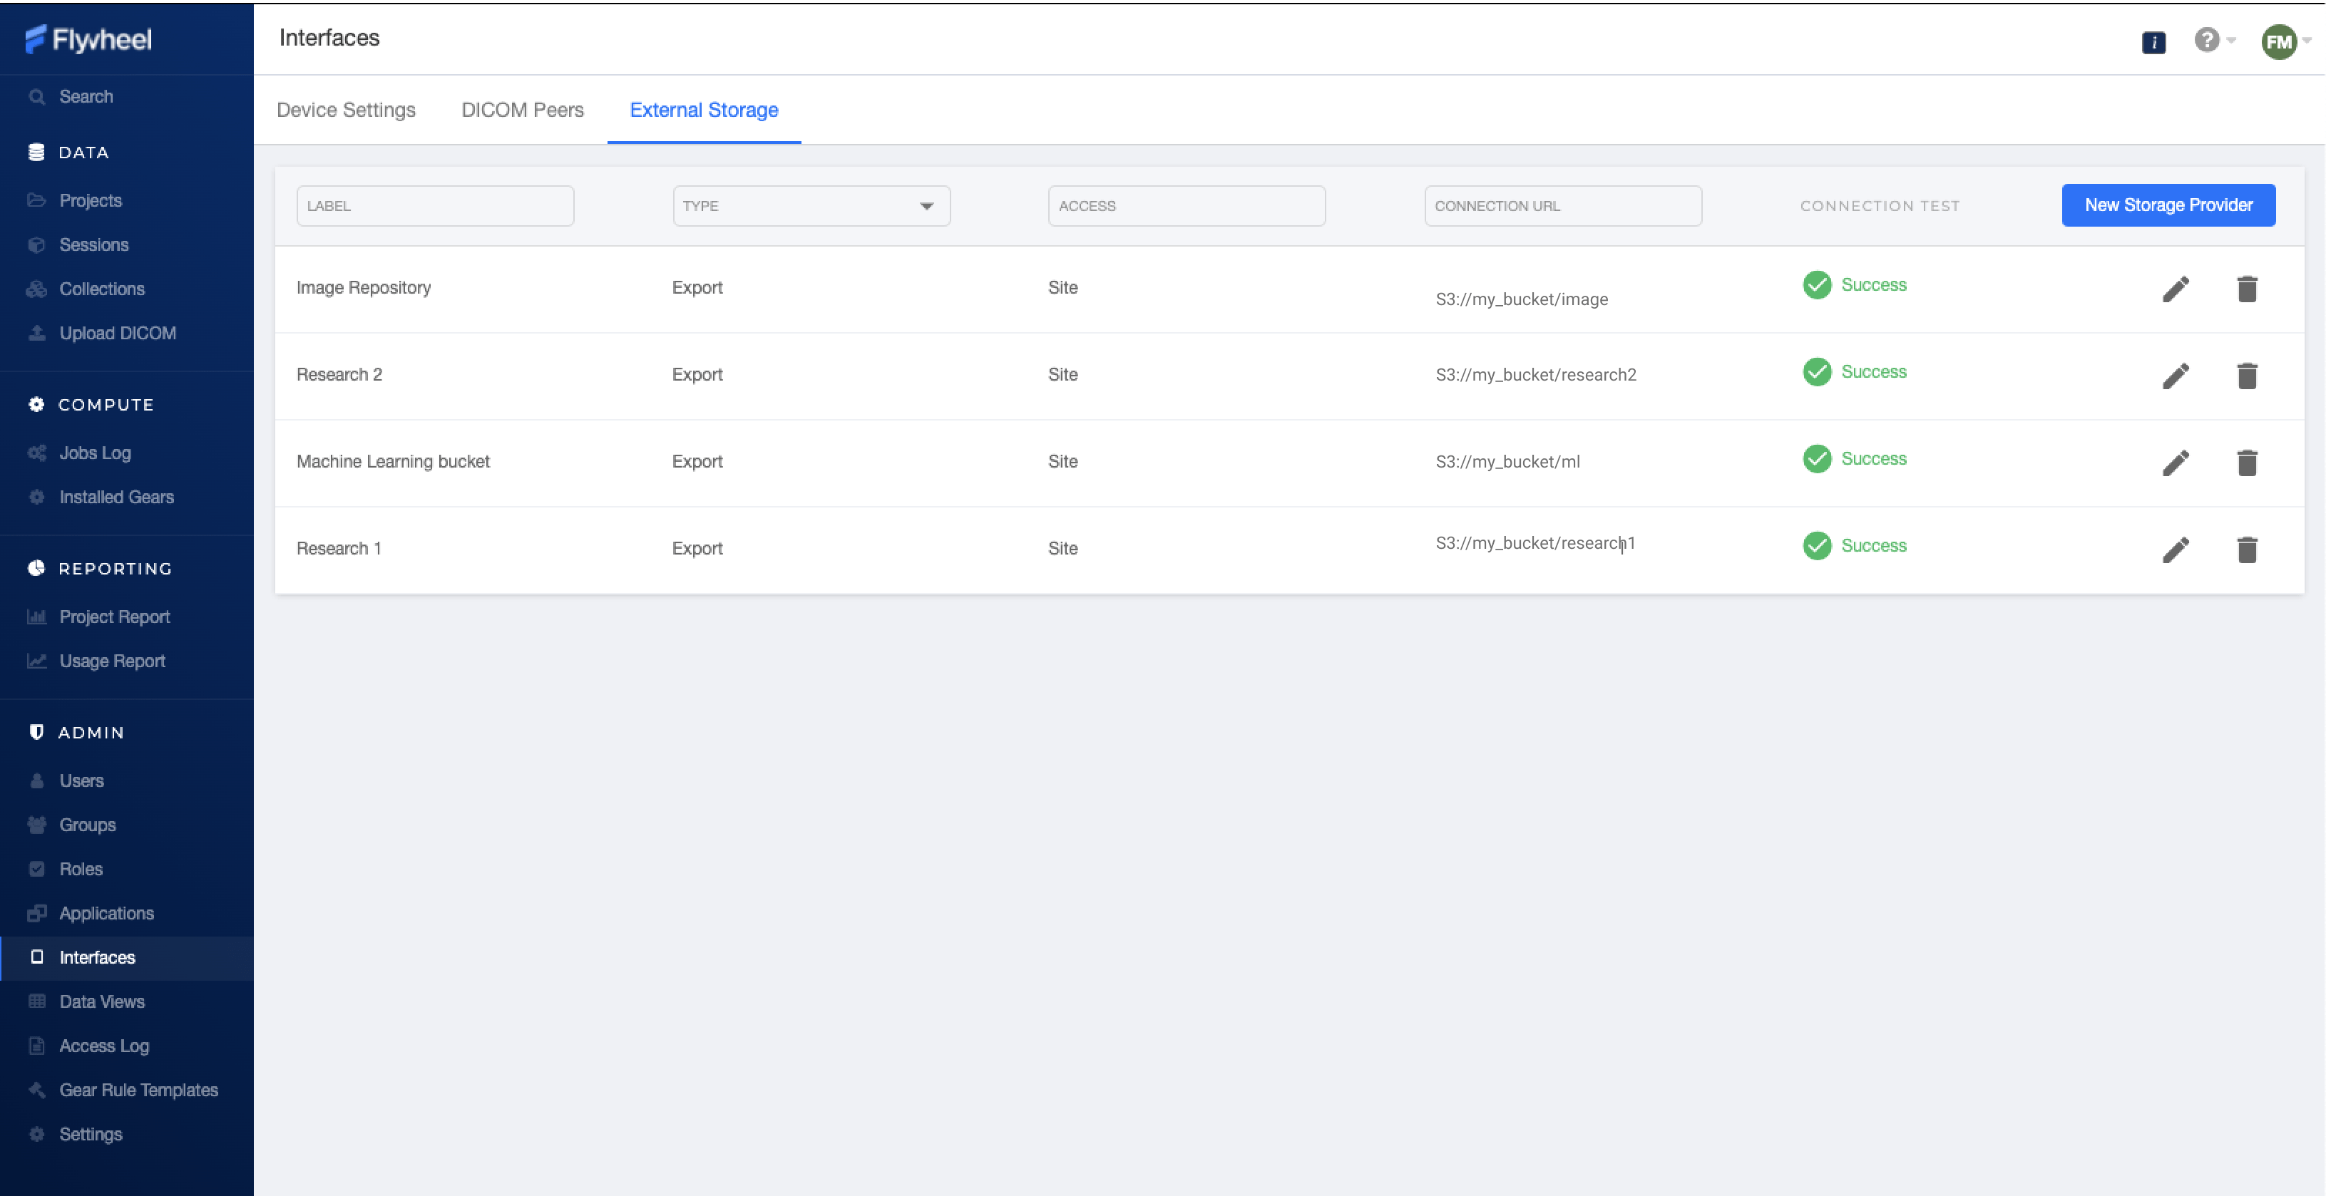The height and width of the screenshot is (1196, 2326).
Task: Open the Collections section
Action: 101,288
